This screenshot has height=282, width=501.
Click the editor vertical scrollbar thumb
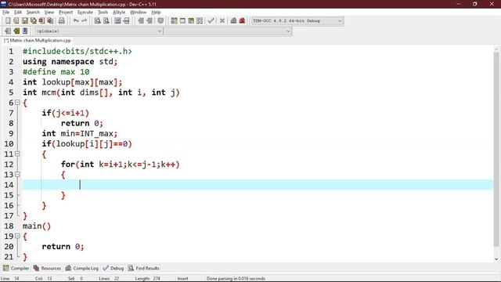pos(496,149)
